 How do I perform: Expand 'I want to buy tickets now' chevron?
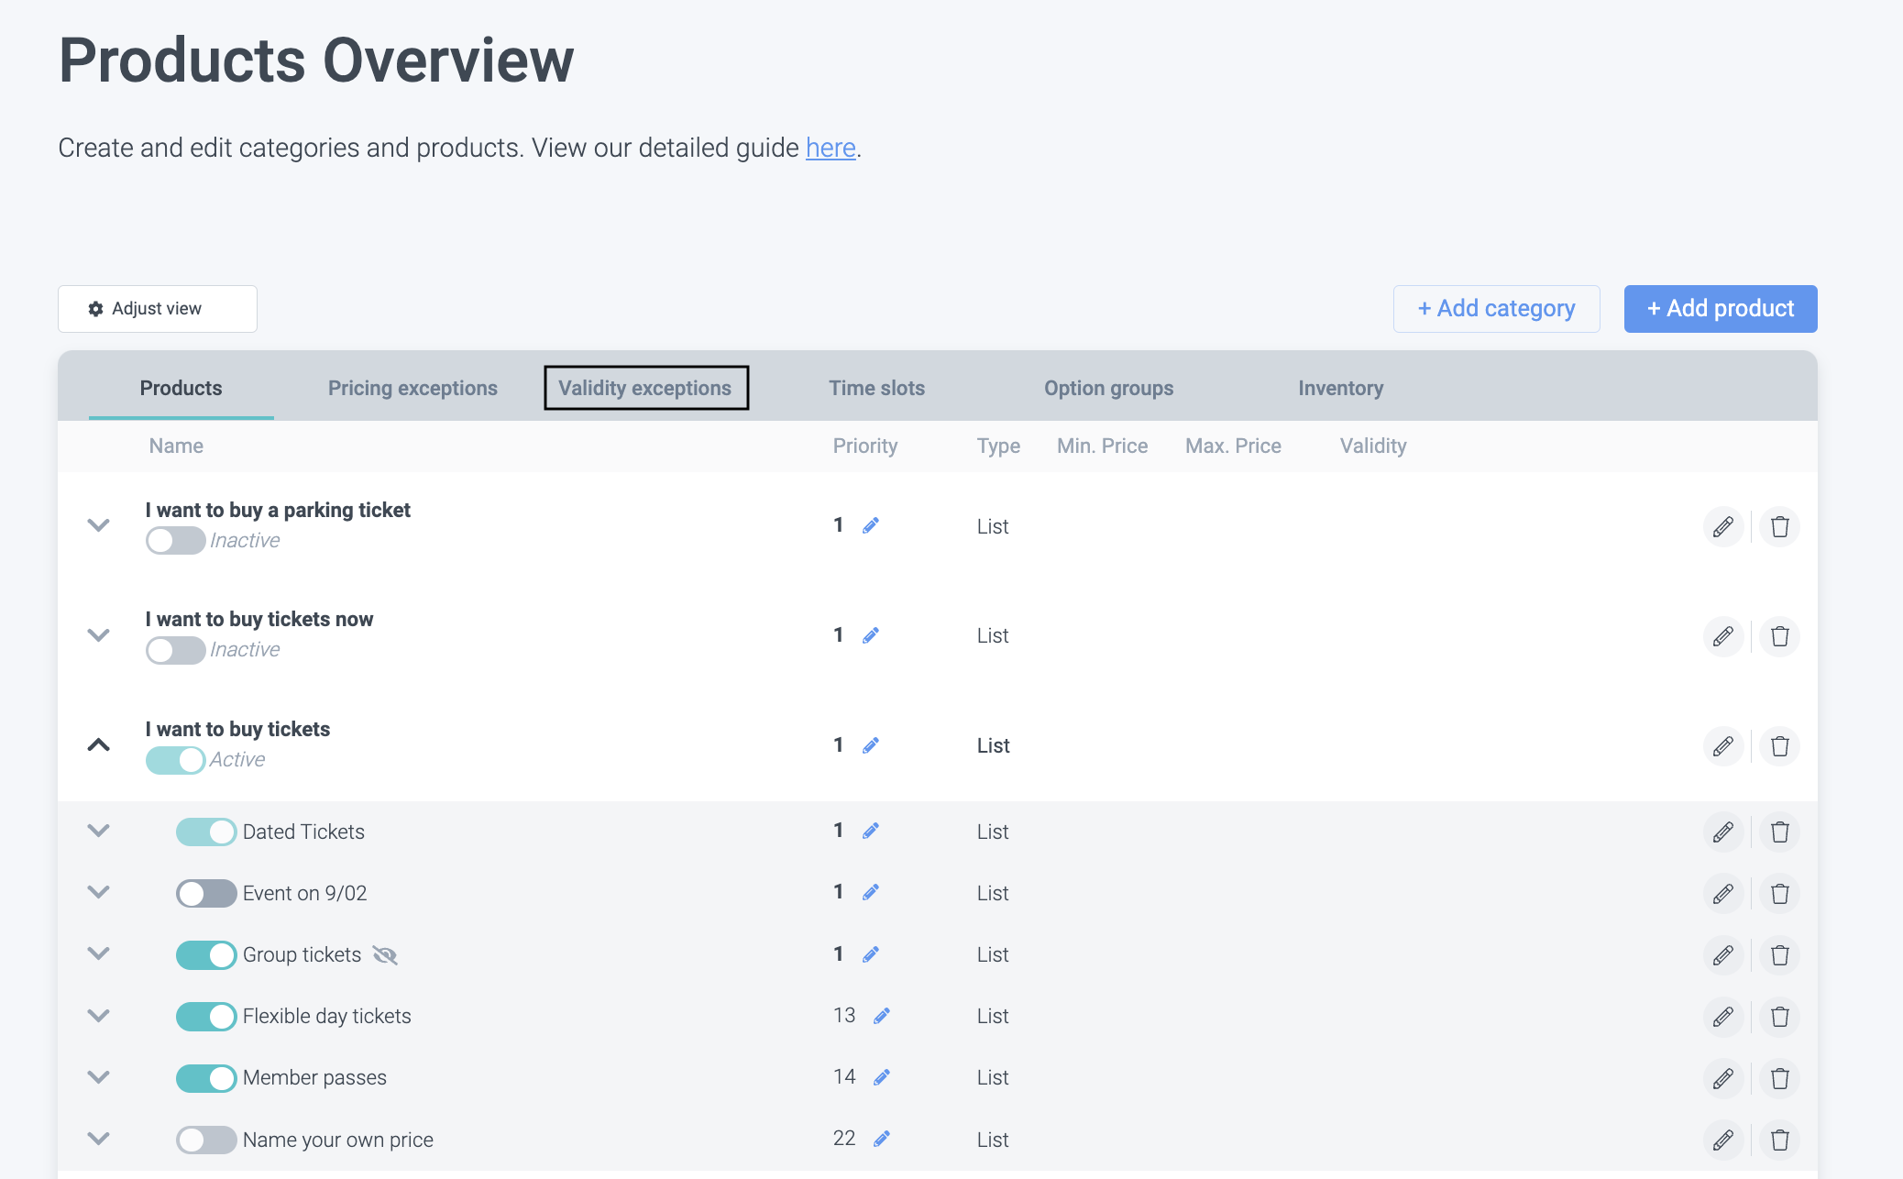pos(98,634)
